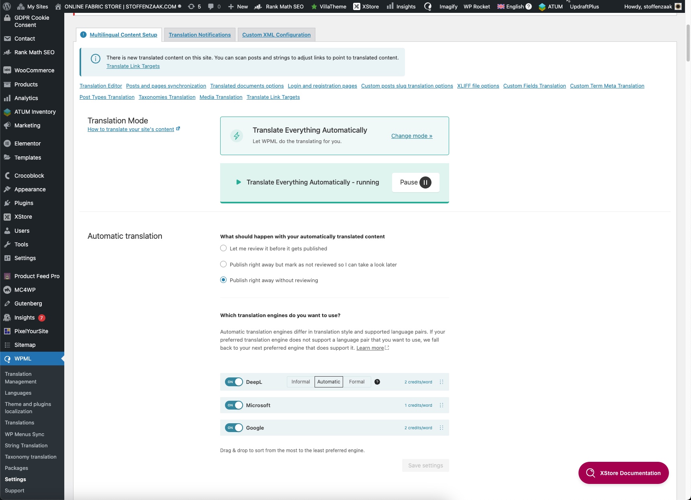Jump to Translation Editor section
Viewport: 691px width, 500px height.
(x=101, y=86)
